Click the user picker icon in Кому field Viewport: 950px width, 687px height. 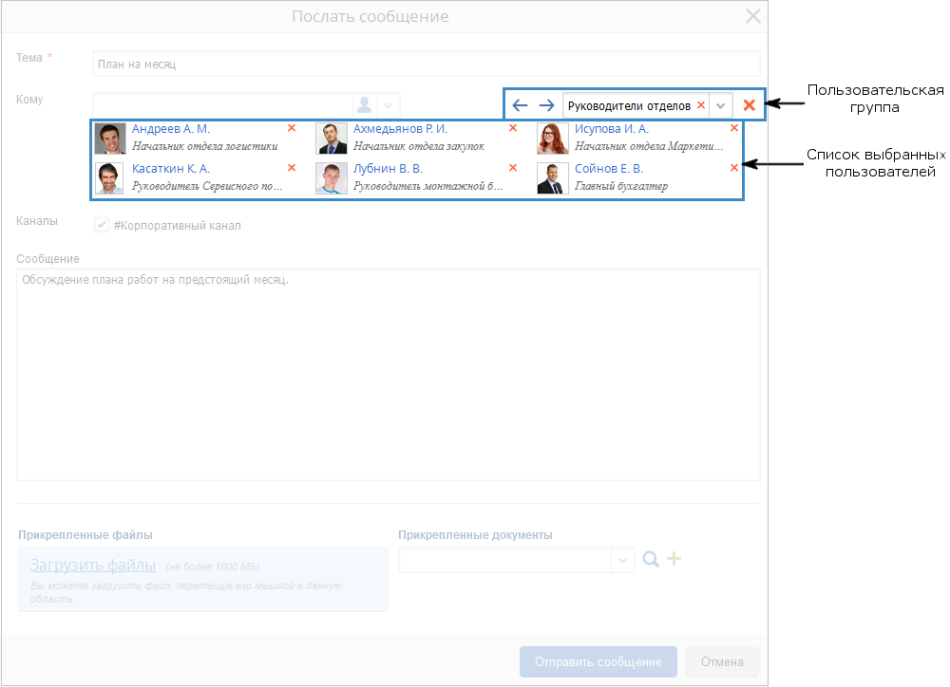pos(364,104)
